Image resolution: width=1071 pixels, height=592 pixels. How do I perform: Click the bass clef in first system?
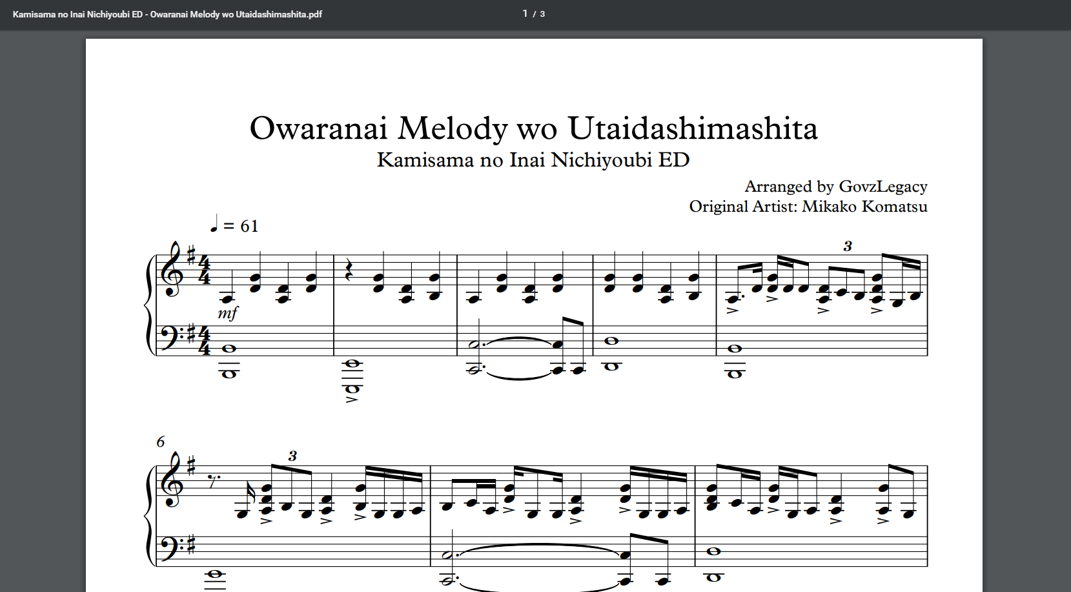170,338
